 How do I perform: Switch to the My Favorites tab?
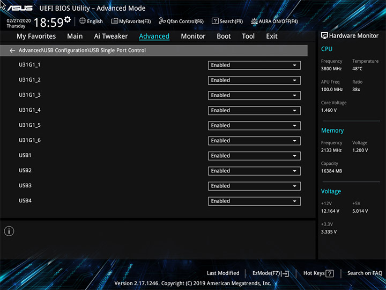[x=36, y=37]
